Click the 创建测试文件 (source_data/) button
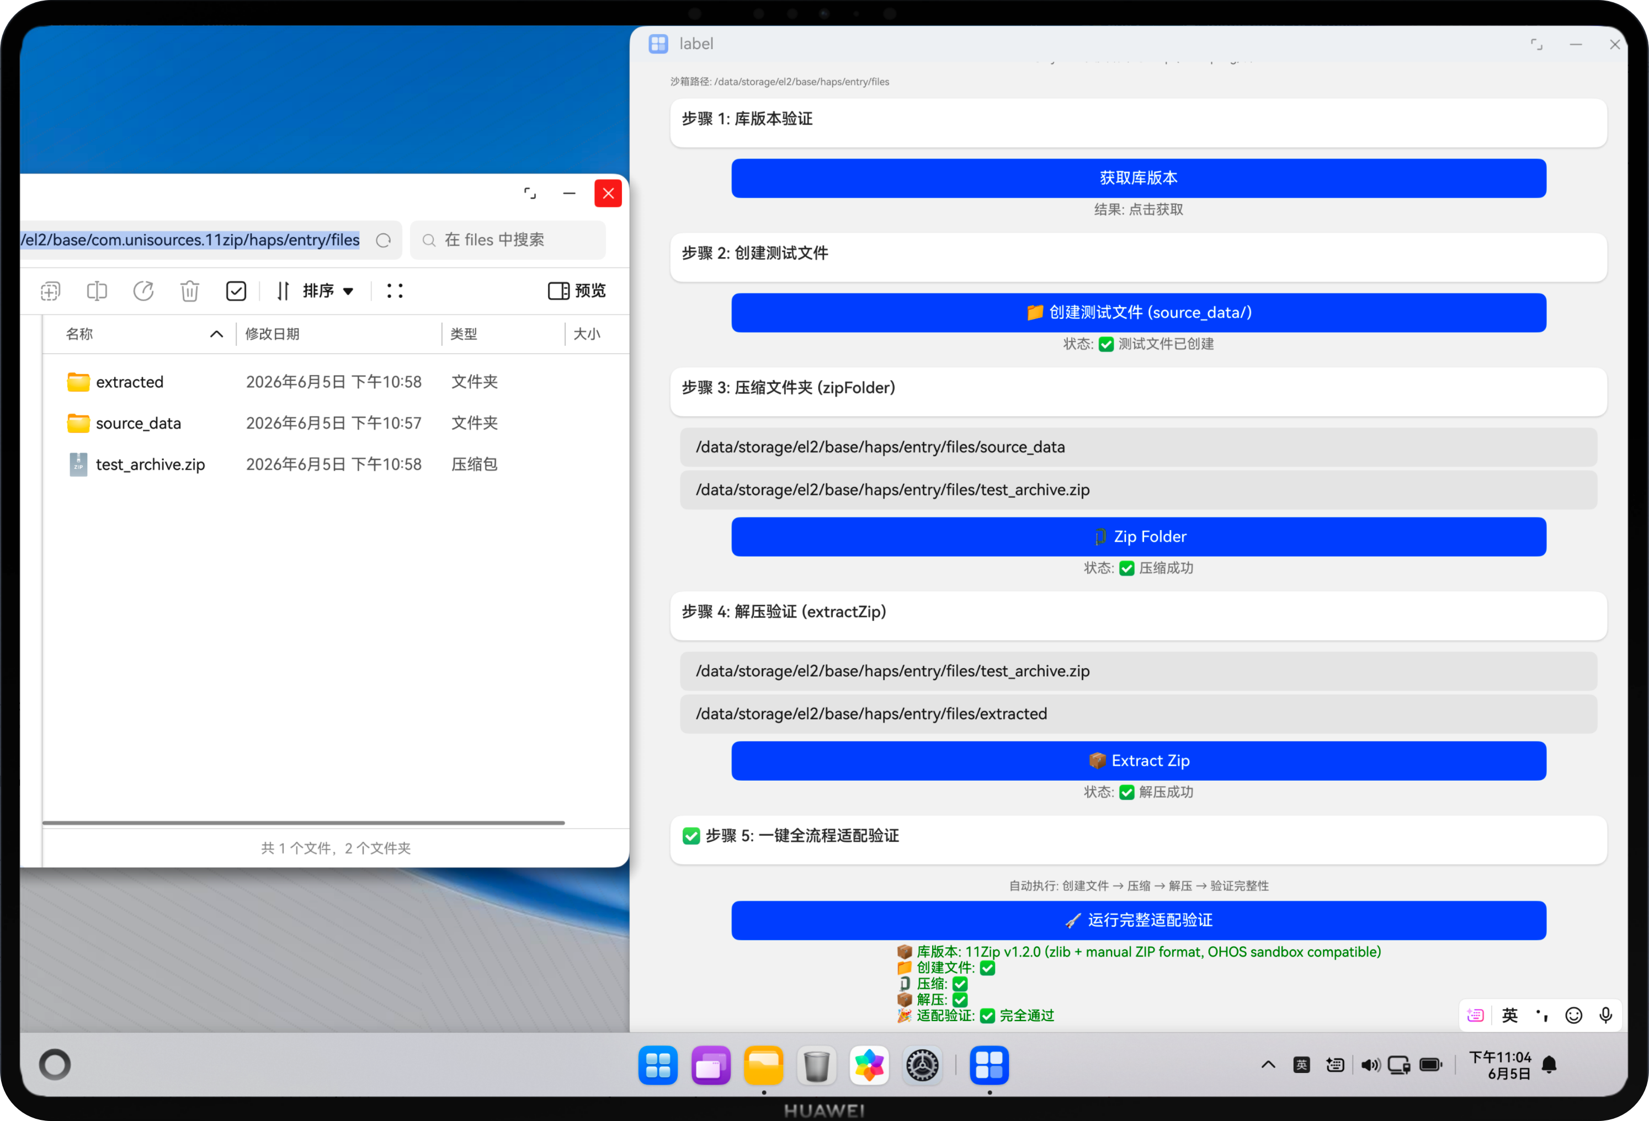This screenshot has height=1121, width=1649. point(1138,312)
